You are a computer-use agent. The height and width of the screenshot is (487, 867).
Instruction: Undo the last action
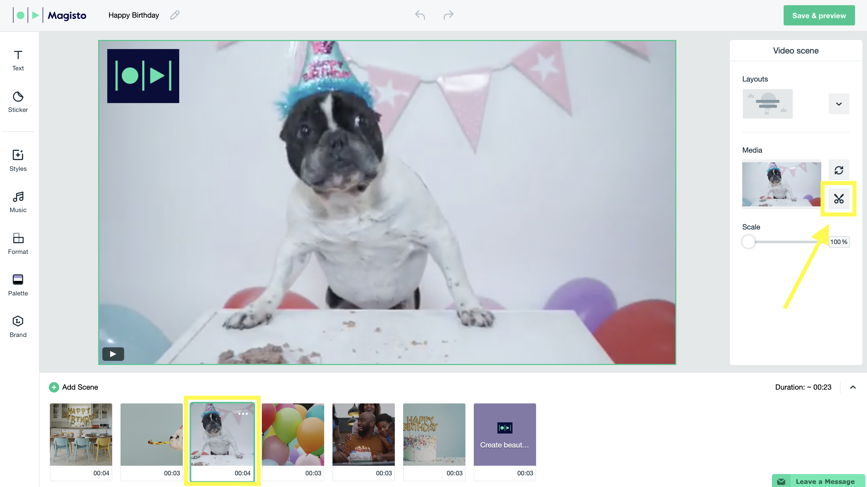tap(420, 15)
